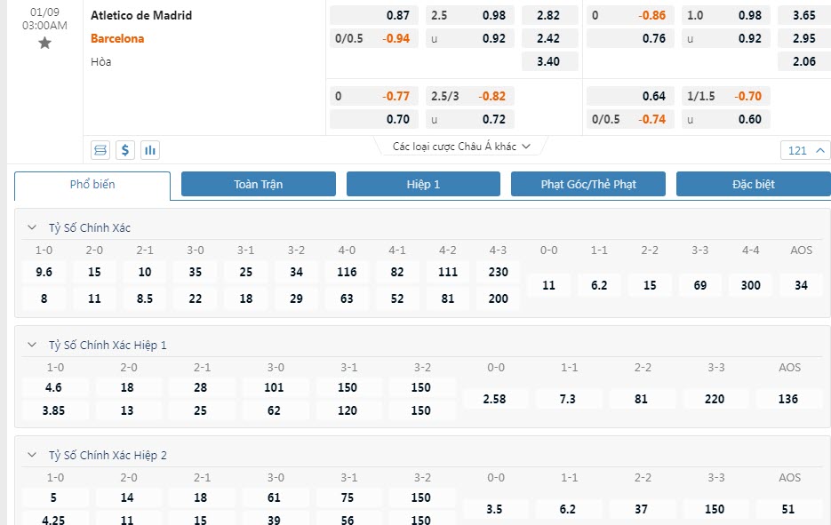Open the football pitch live view icon
Viewport: 831px width, 525px height.
point(100,150)
